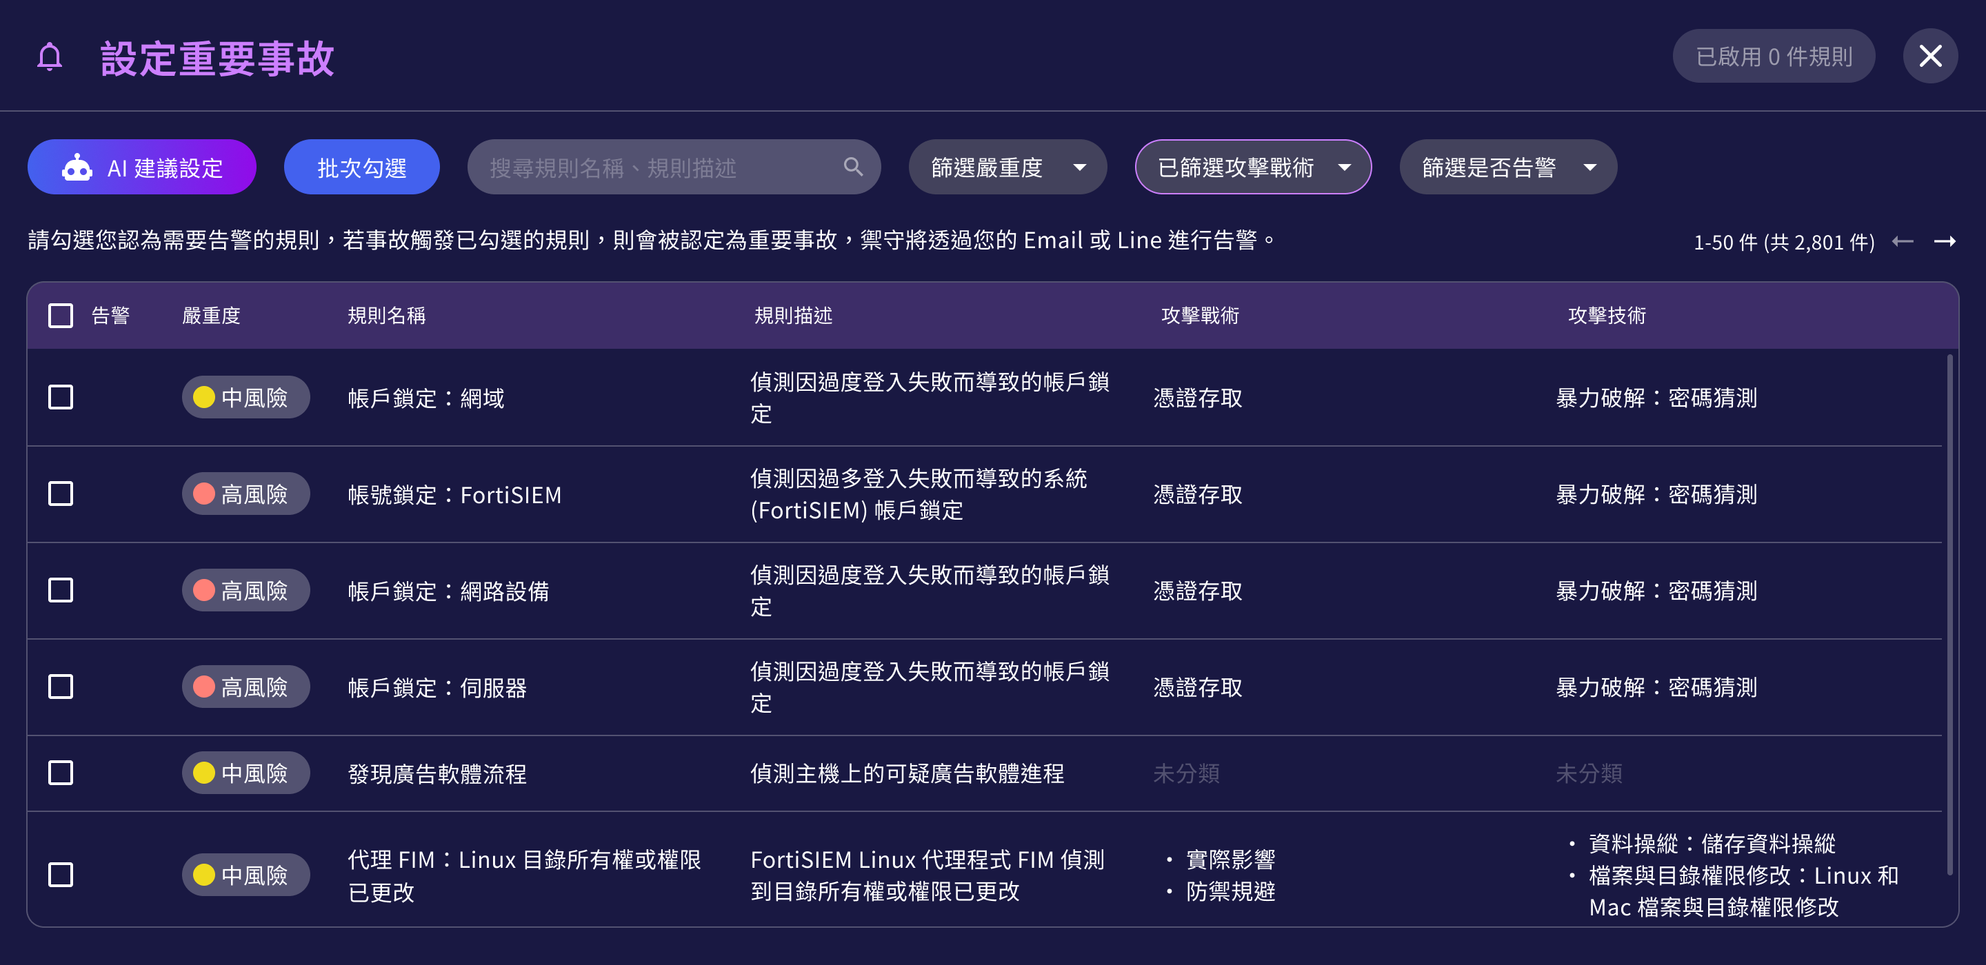Go to next page arrow
The width and height of the screenshot is (1986, 965).
(1945, 241)
